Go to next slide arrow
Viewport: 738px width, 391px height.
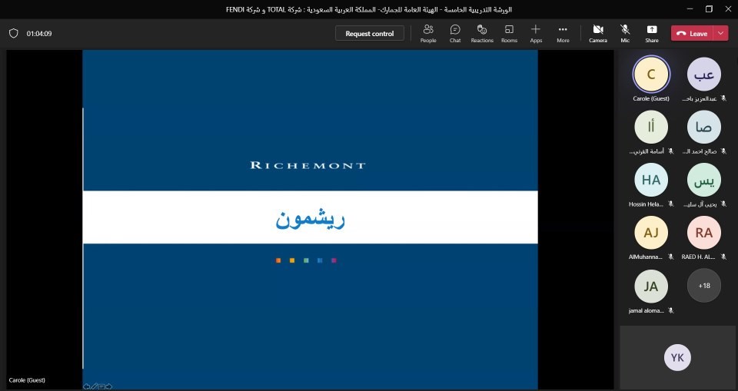[x=108, y=386]
